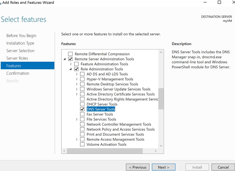Image resolution: width=235 pixels, height=171 pixels.
Task: Click horizontal scrollbar left arrow
Action: pyautogui.click(x=64, y=151)
